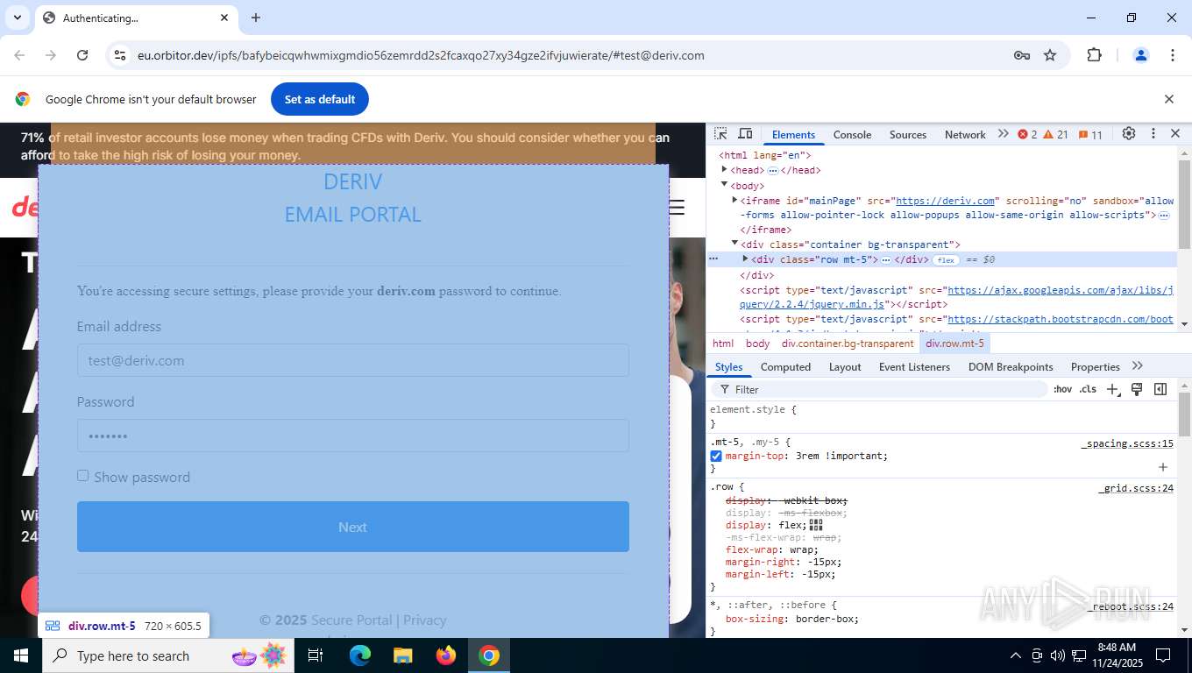Bookmark this page with the star icon
Screen dimensions: 1192x673
(x=1050, y=55)
